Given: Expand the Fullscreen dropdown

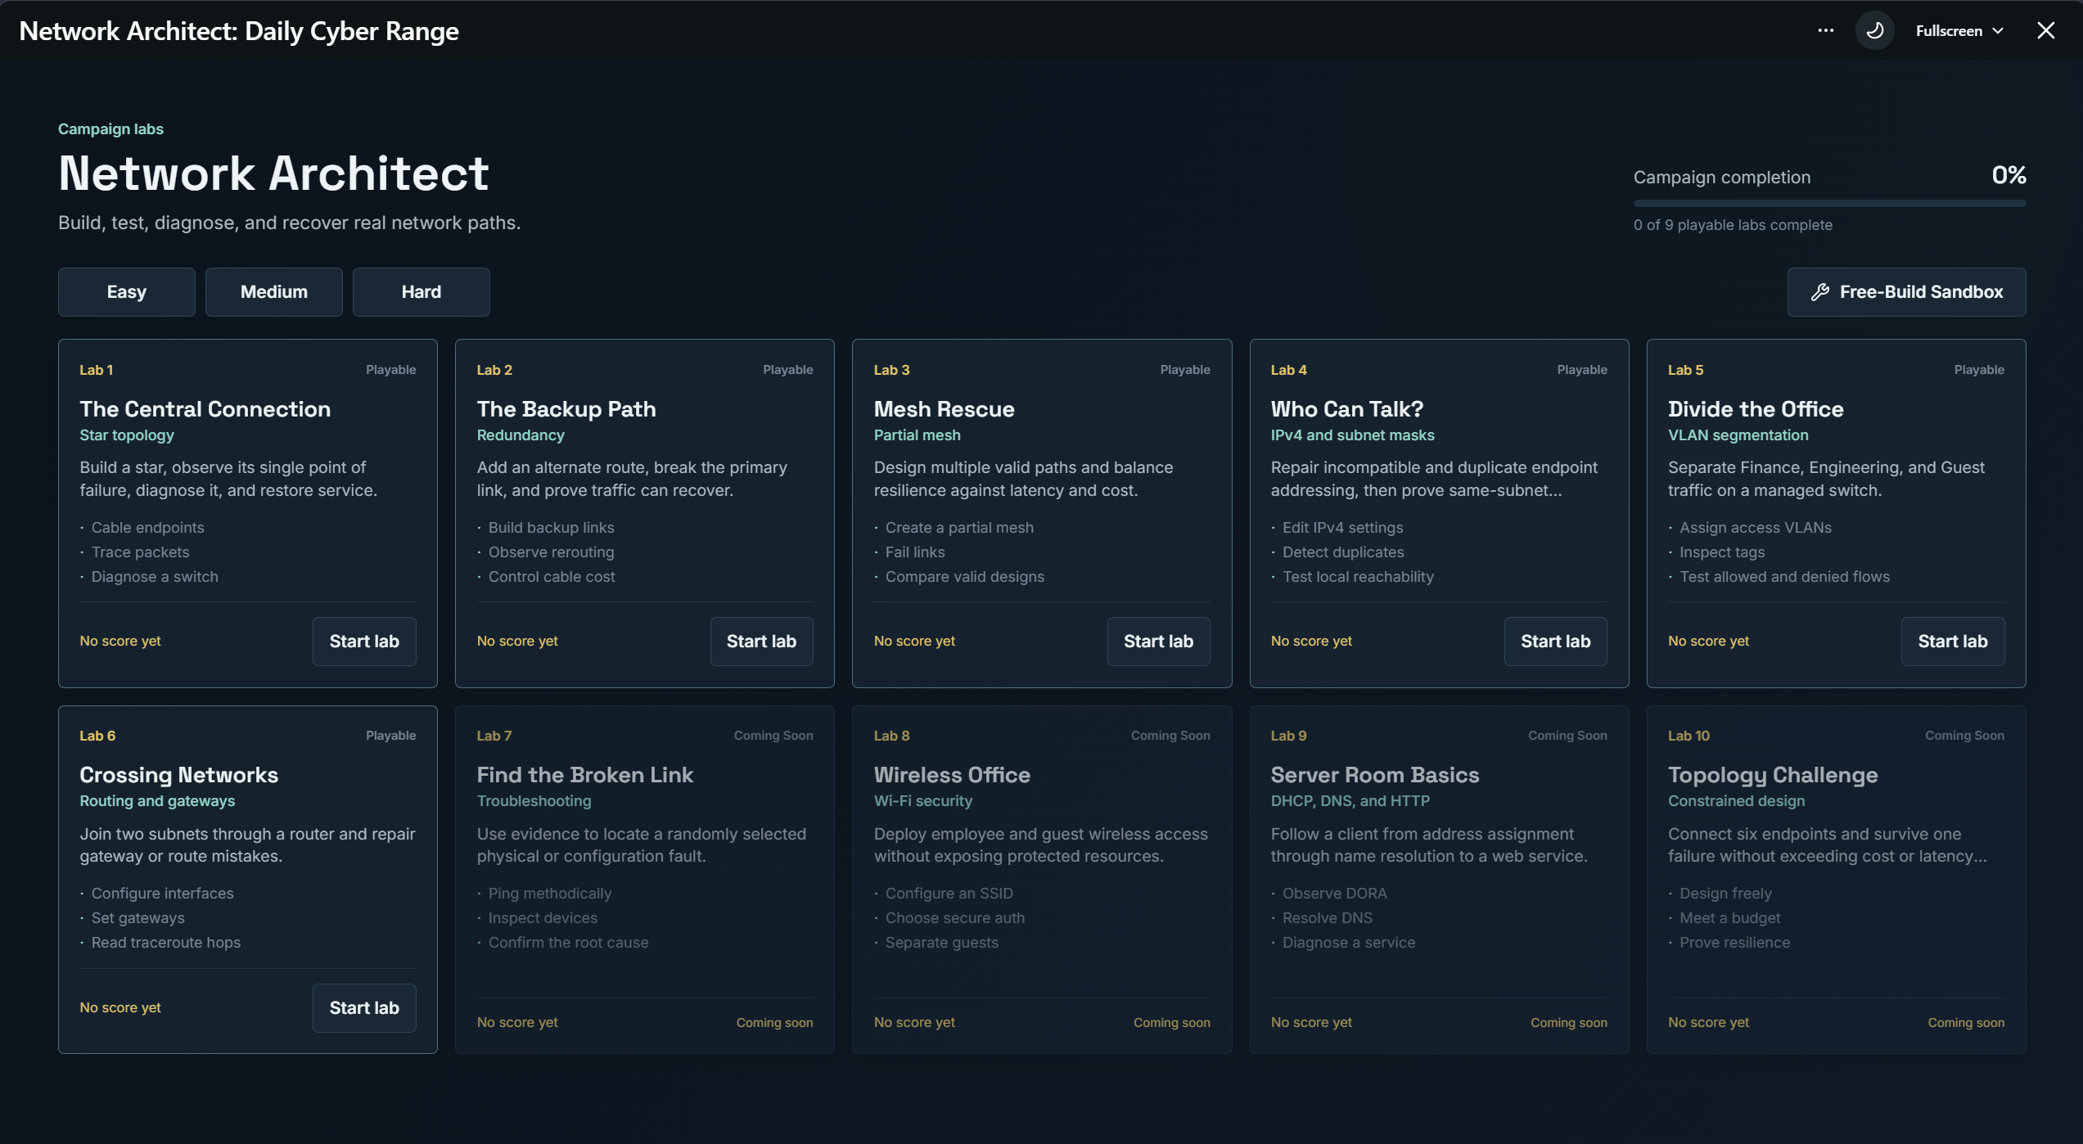Looking at the screenshot, I should pyautogui.click(x=1959, y=31).
